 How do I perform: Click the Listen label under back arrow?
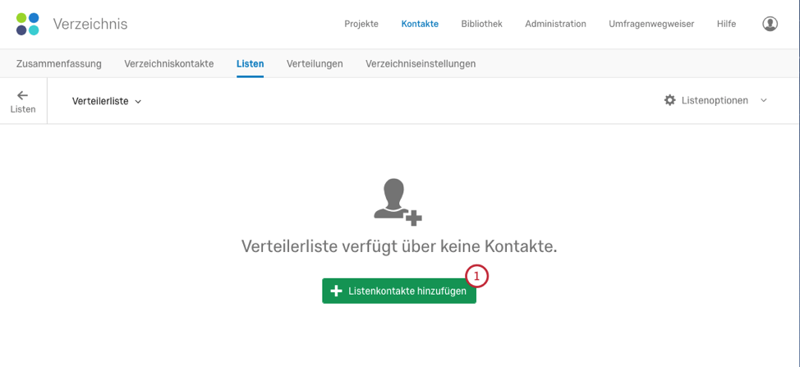click(23, 109)
